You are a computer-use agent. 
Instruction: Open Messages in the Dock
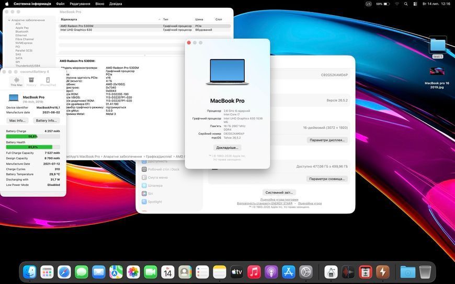(x=82, y=272)
